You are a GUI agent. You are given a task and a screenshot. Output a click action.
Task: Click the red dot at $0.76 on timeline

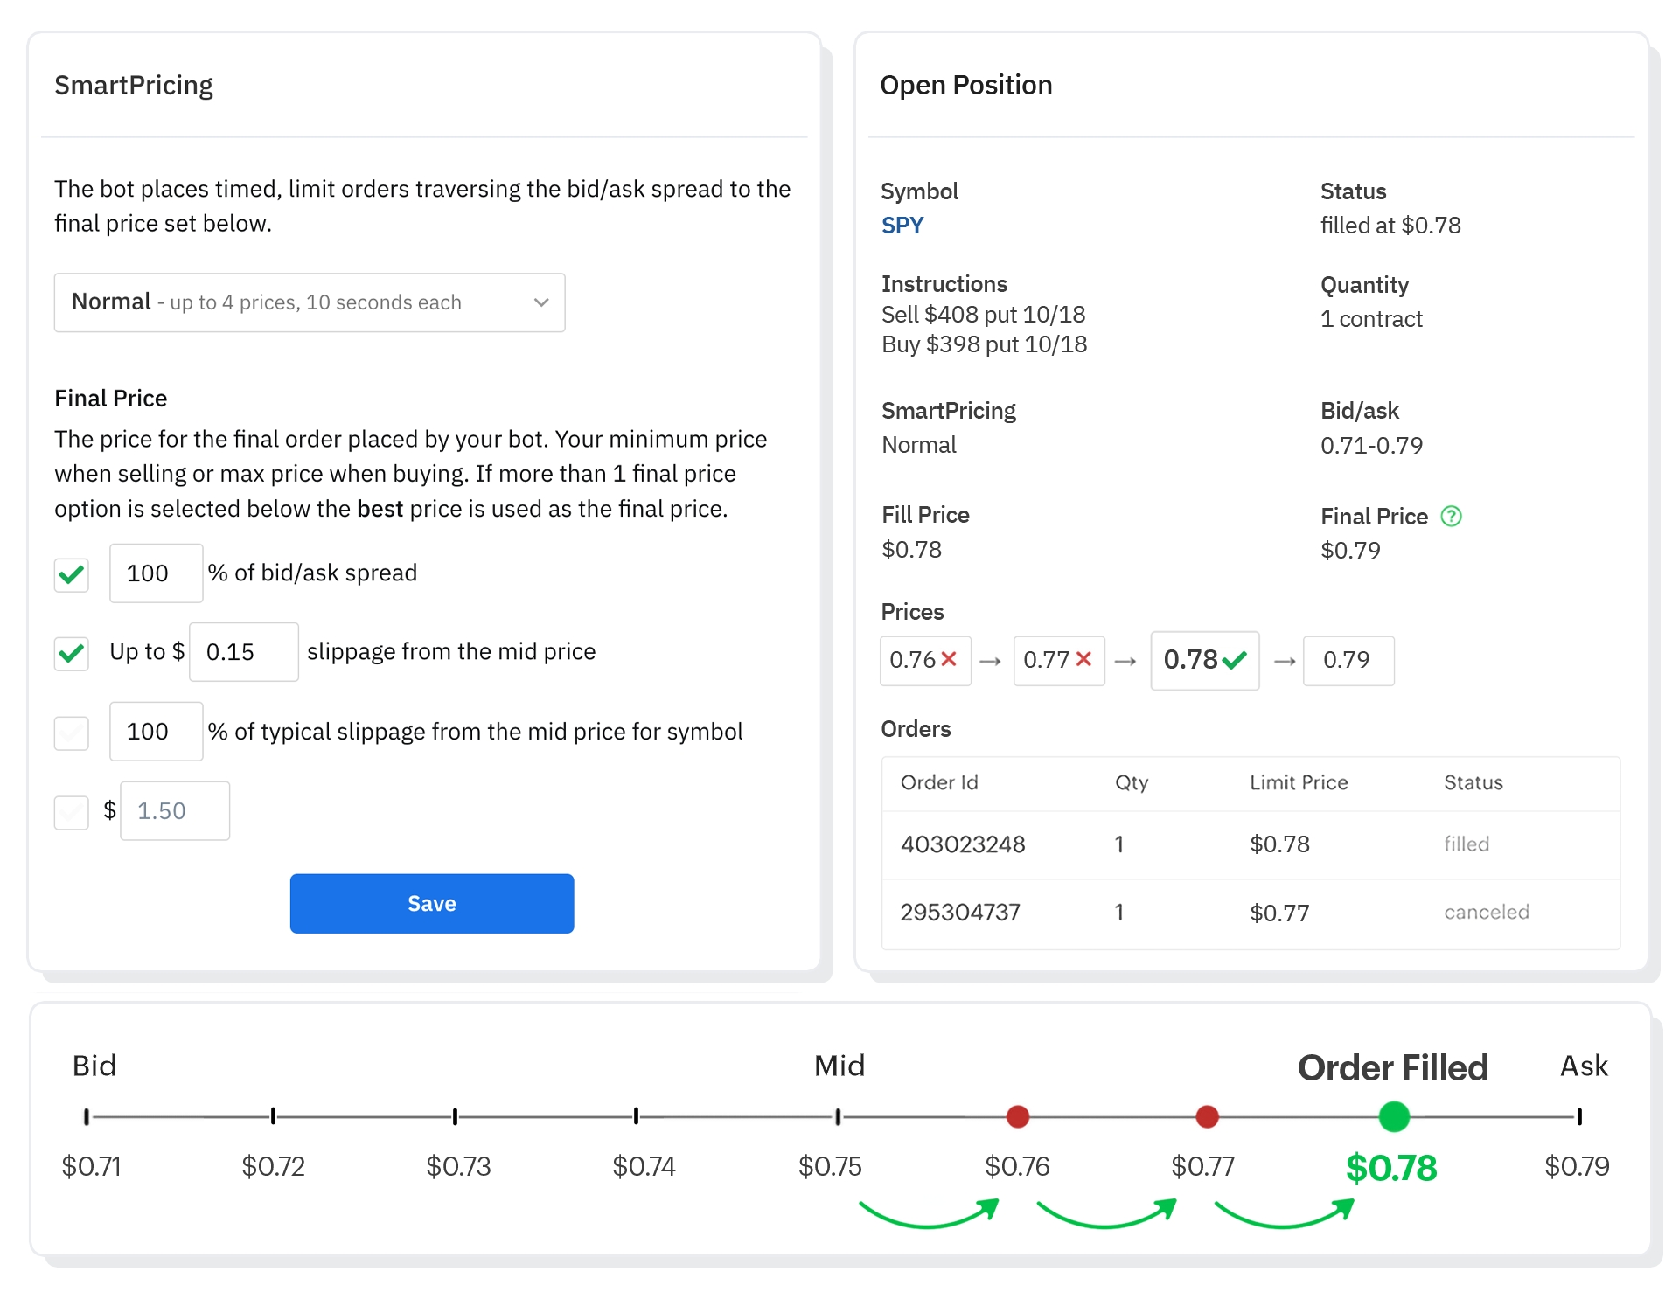[x=1017, y=1116]
